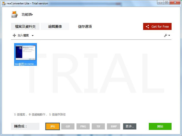This screenshot has width=182, height=136.
Task: Click the Get for Free button
Action: point(157,27)
